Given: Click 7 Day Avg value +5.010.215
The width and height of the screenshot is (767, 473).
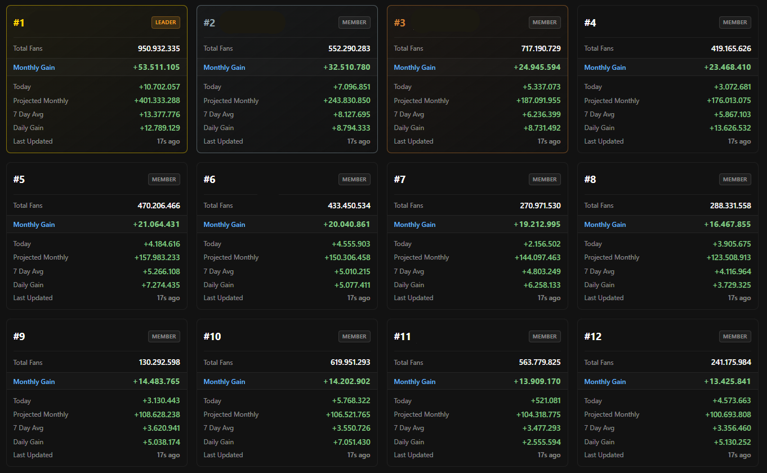Looking at the screenshot, I should [351, 271].
